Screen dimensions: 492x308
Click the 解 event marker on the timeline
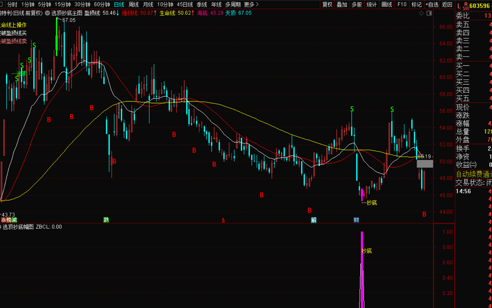coord(314,220)
